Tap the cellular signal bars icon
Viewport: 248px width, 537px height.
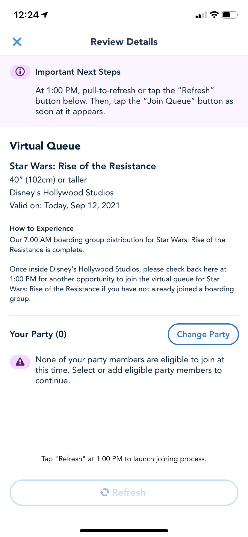pos(201,15)
